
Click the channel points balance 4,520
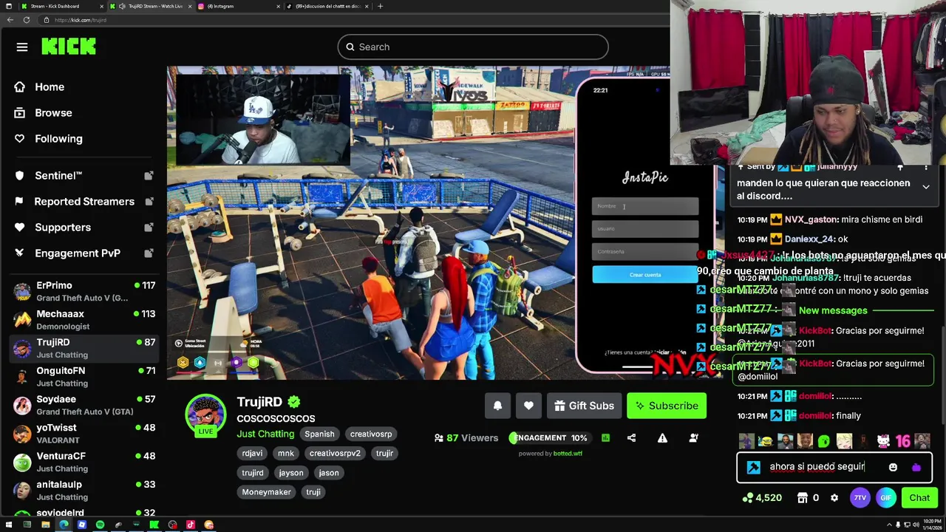pos(762,498)
